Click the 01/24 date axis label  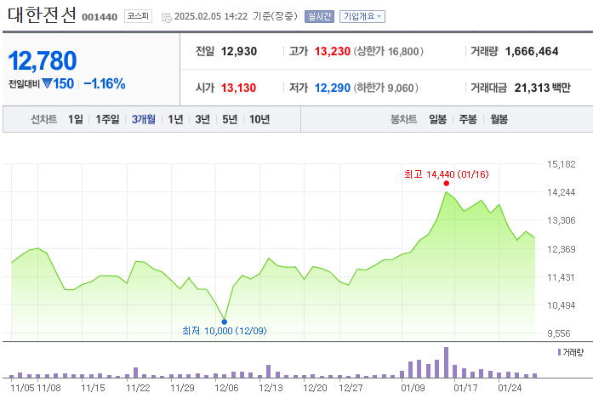coord(510,388)
